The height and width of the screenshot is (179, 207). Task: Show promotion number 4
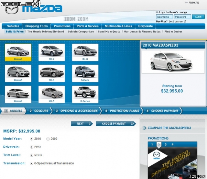172,144
